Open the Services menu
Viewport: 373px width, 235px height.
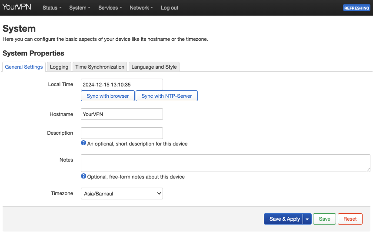110,8
